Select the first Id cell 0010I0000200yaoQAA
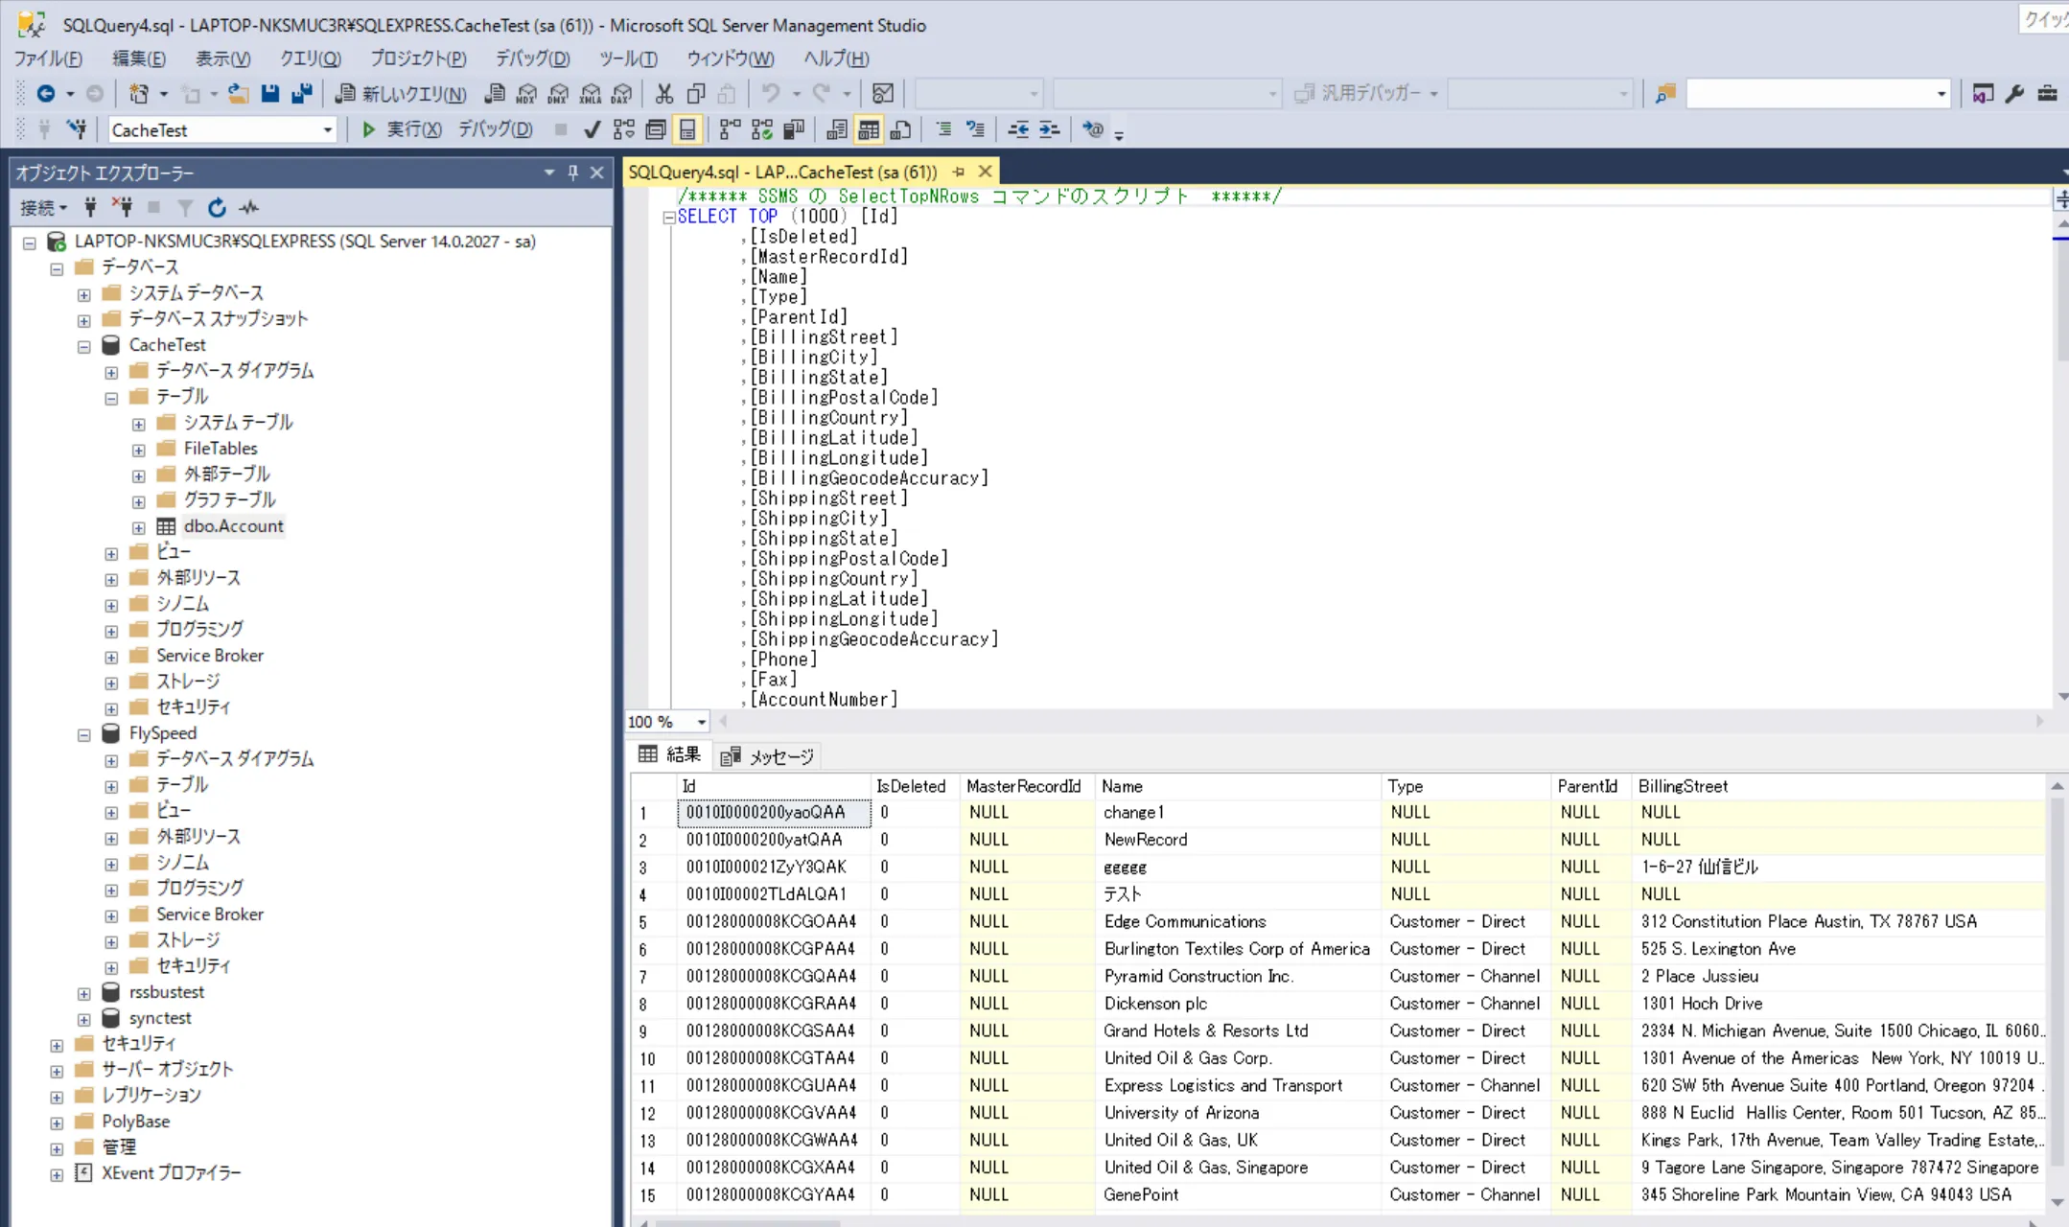2069x1227 pixels. point(773,813)
